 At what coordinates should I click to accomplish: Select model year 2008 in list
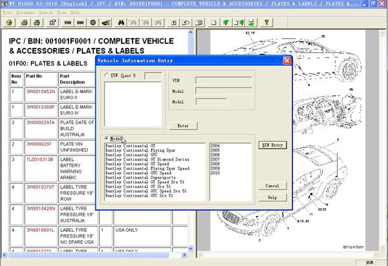215,164
